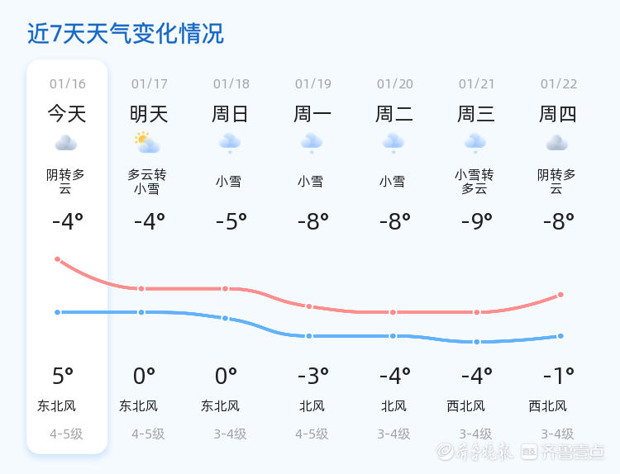This screenshot has width=620, height=474.
Task: Click the snow cloud icon under 周一
Action: point(312,144)
